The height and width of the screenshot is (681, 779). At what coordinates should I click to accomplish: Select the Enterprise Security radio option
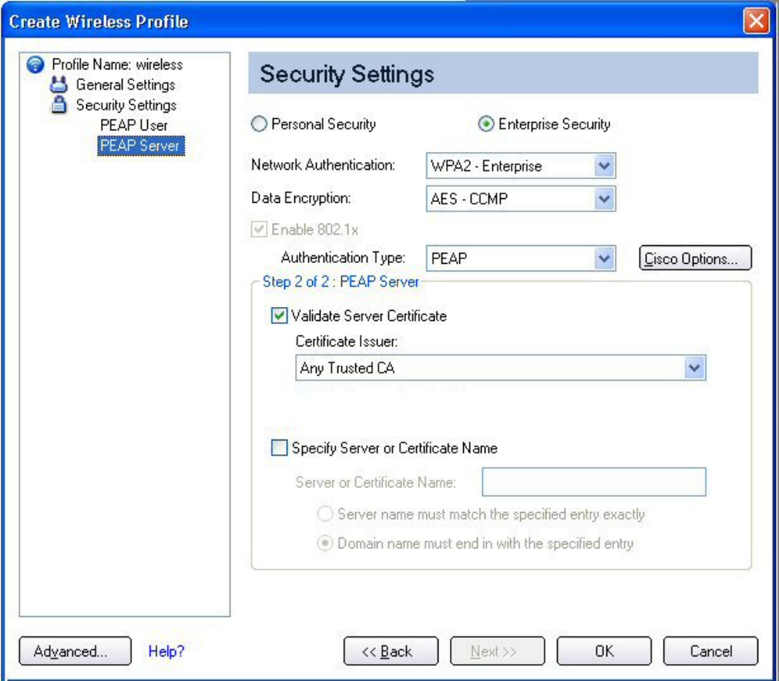pyautogui.click(x=486, y=124)
